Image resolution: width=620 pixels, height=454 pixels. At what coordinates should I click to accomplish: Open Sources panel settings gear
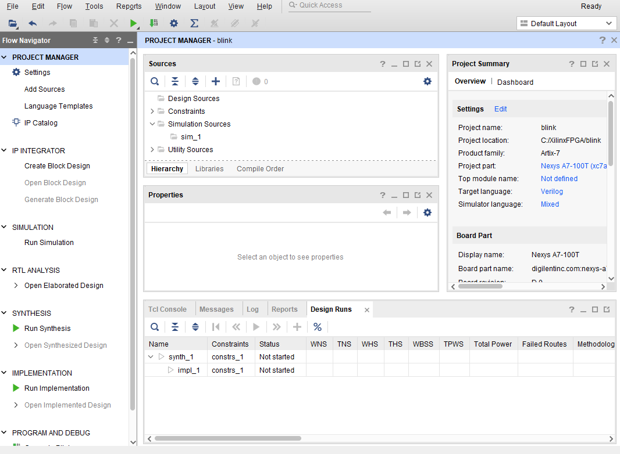click(x=427, y=82)
